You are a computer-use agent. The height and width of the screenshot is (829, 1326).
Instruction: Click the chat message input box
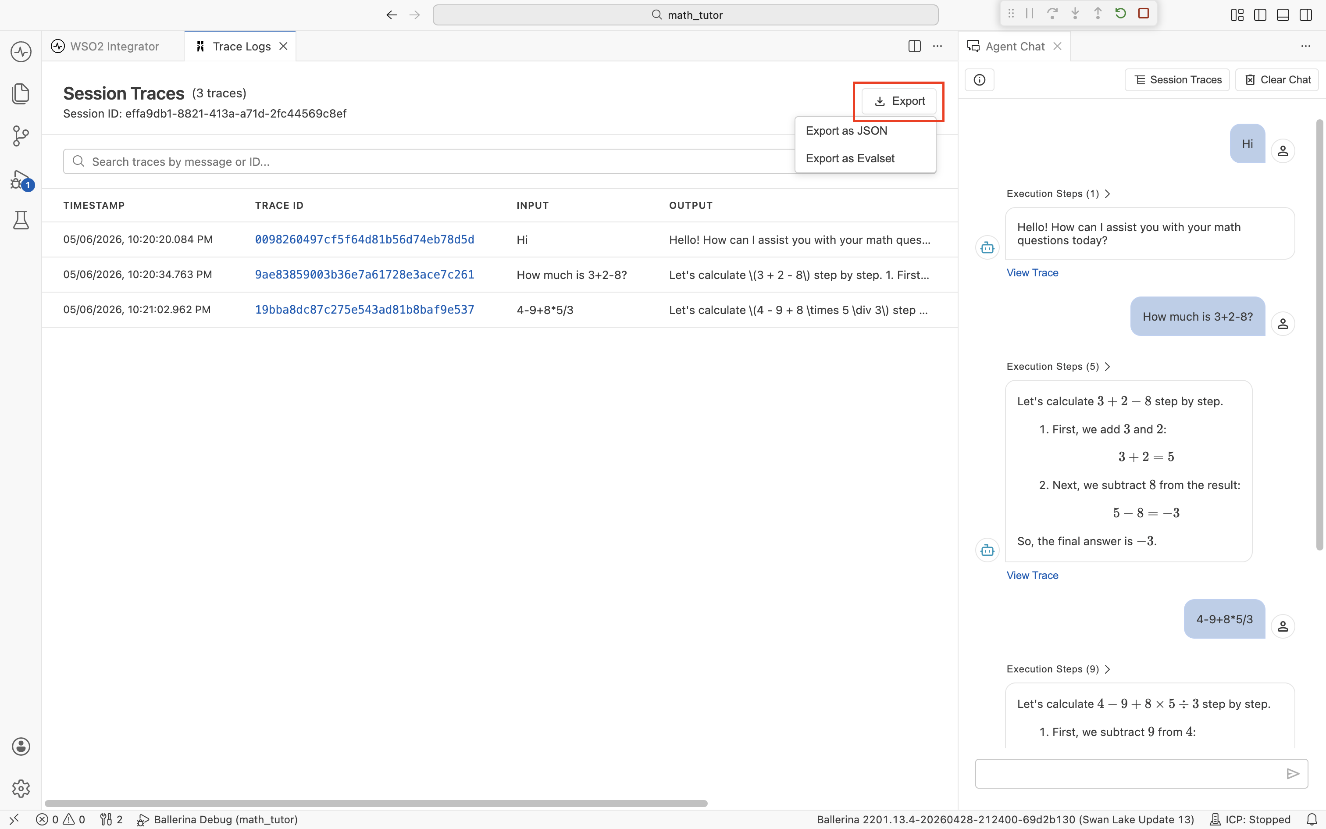(1129, 774)
